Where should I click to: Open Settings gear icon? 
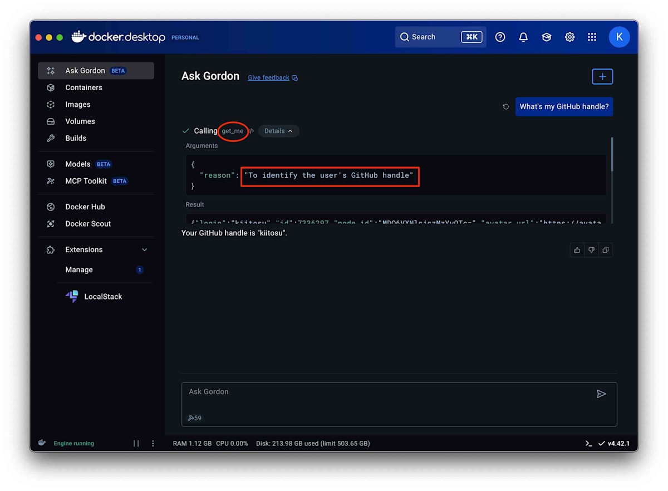pyautogui.click(x=569, y=37)
